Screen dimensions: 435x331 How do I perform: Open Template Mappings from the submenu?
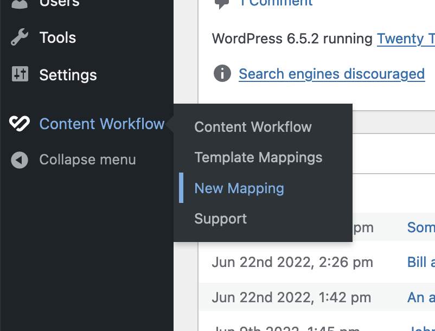click(258, 157)
